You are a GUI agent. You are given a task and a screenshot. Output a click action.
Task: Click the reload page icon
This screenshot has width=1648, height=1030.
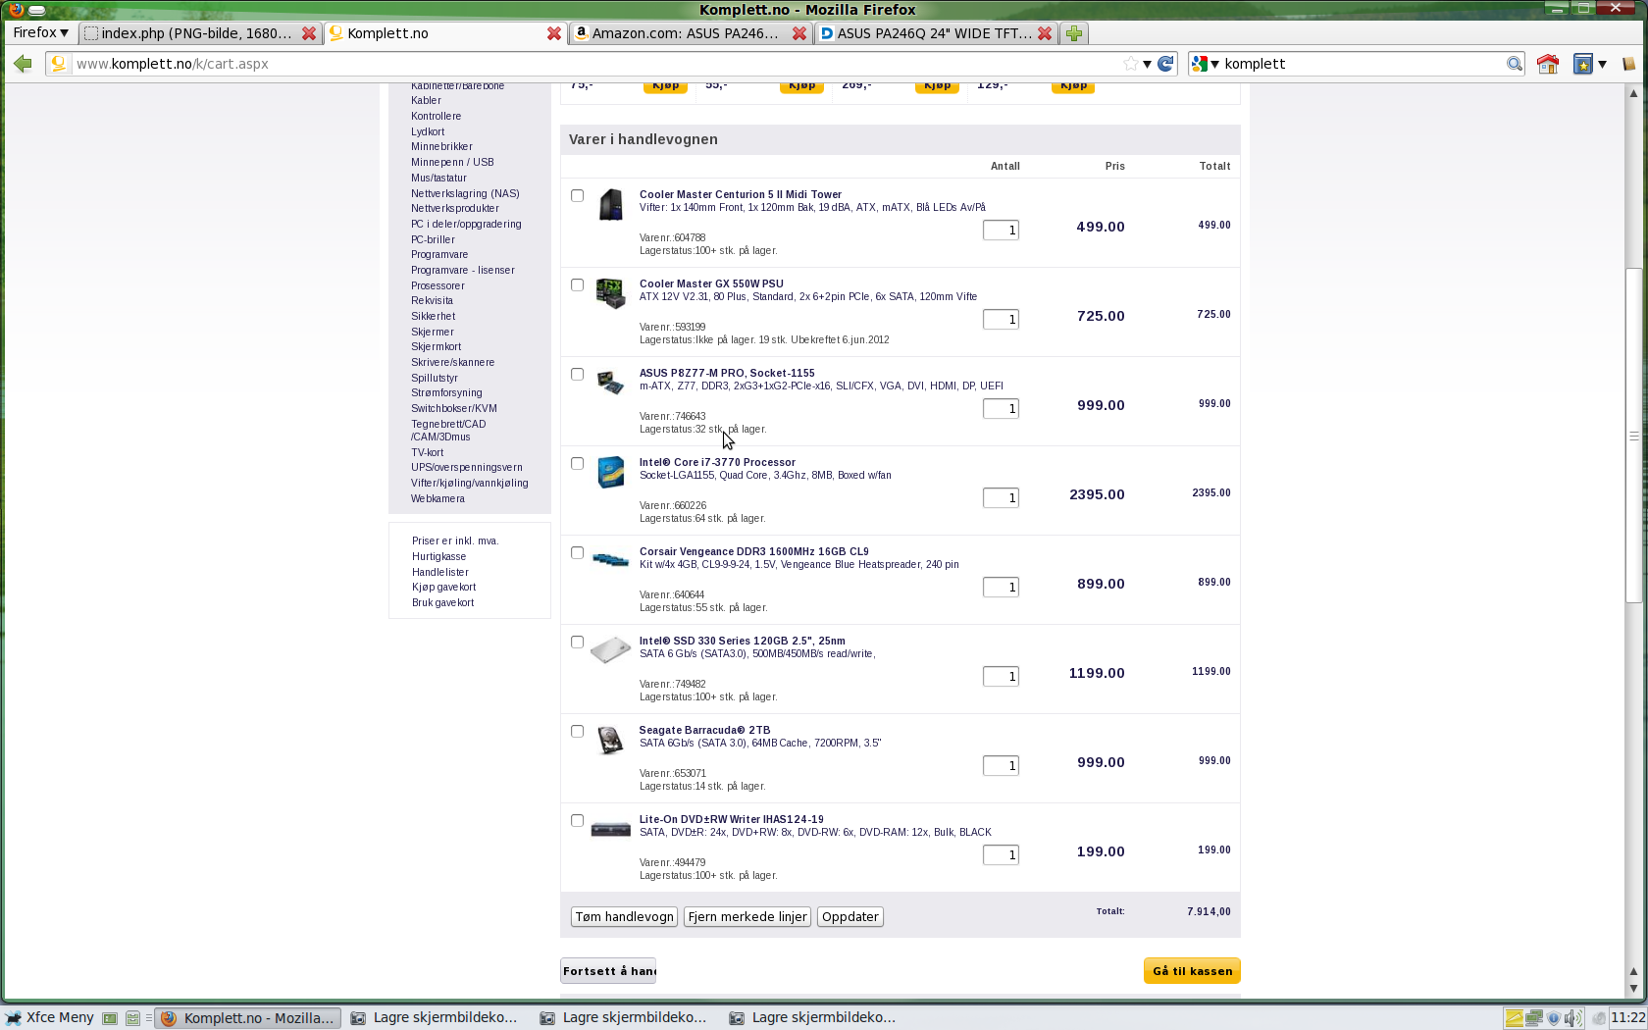[1165, 64]
